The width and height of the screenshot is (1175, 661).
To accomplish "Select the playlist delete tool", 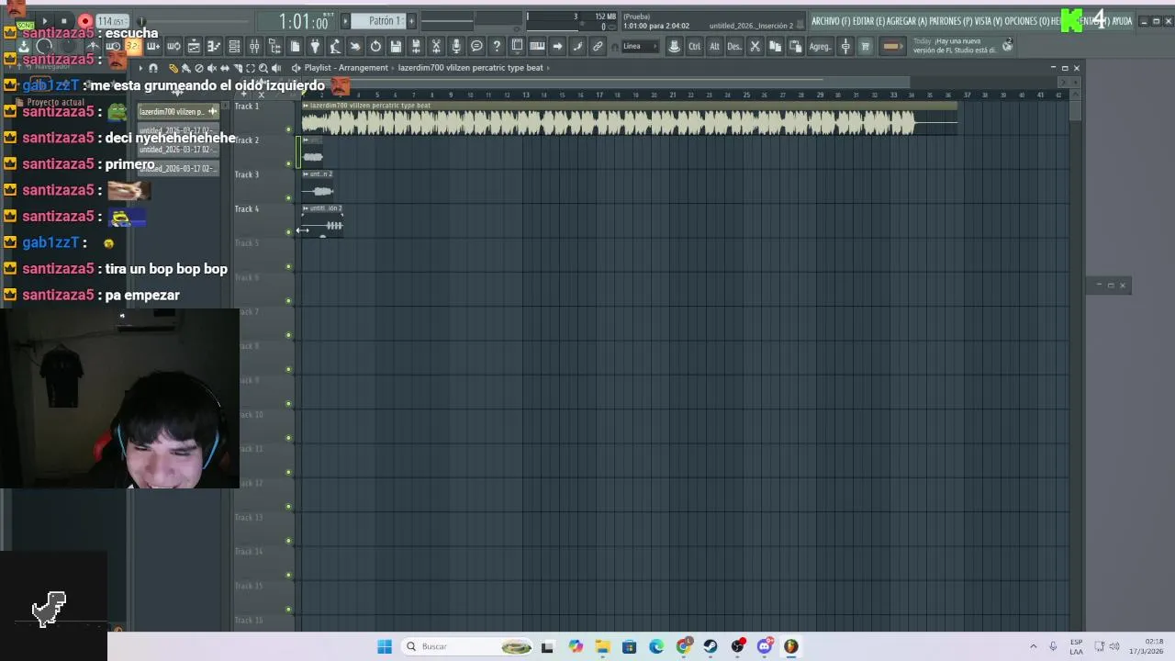I will (198, 68).
